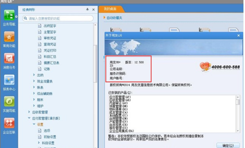
Task: Click tree panel scrollbar up arrow
Action: point(95,25)
